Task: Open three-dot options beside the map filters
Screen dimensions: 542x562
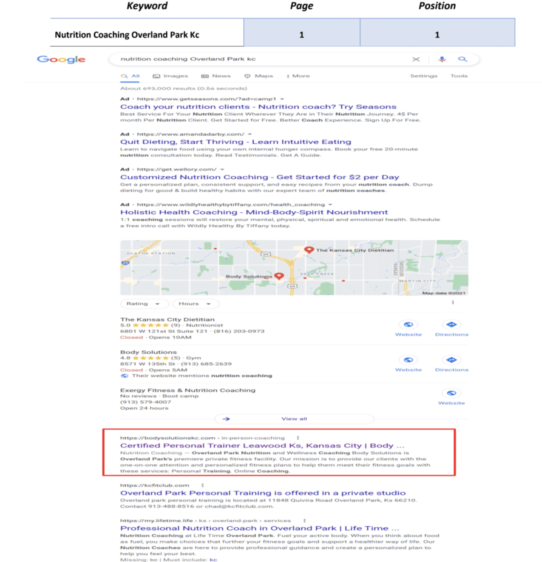Action: pyautogui.click(x=453, y=303)
